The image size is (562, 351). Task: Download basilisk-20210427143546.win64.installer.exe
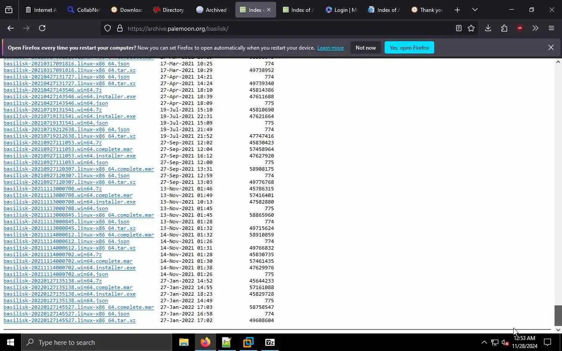click(69, 97)
